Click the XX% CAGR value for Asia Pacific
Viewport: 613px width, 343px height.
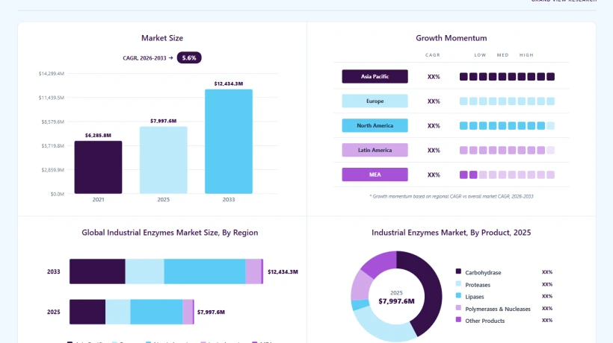[434, 77]
